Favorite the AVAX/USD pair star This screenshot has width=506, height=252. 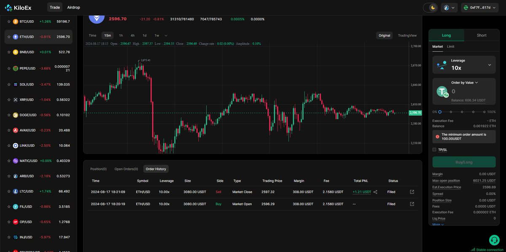click(9, 130)
